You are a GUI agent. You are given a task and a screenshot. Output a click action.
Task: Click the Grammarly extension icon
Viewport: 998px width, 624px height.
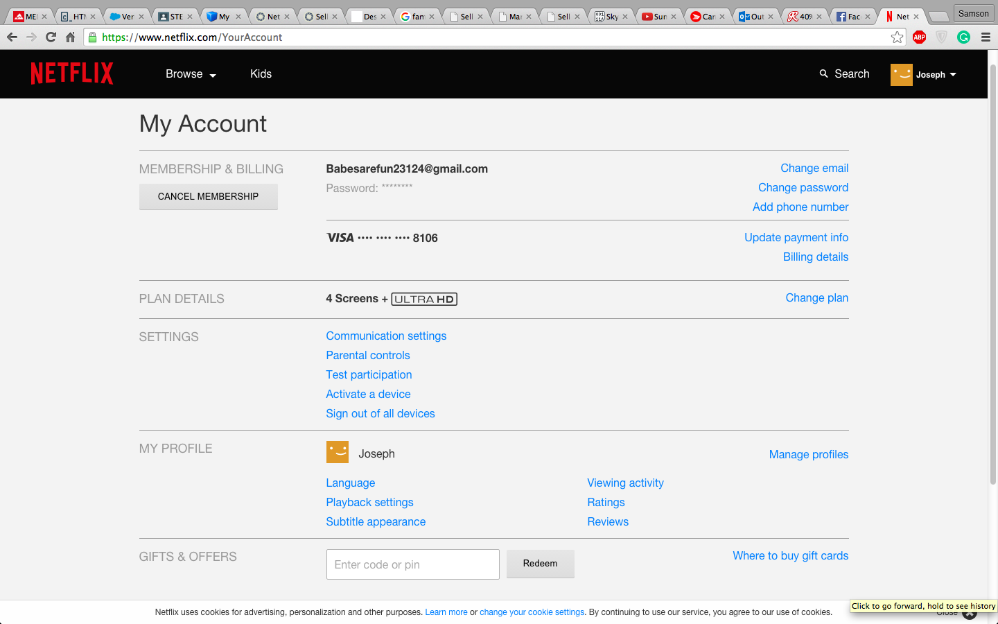[x=963, y=37]
